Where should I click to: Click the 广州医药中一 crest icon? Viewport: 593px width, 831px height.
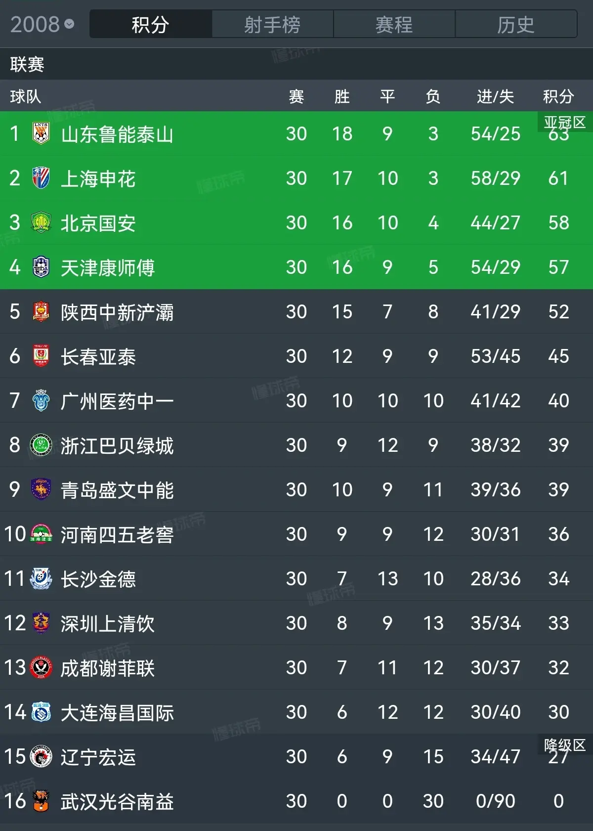(x=41, y=400)
